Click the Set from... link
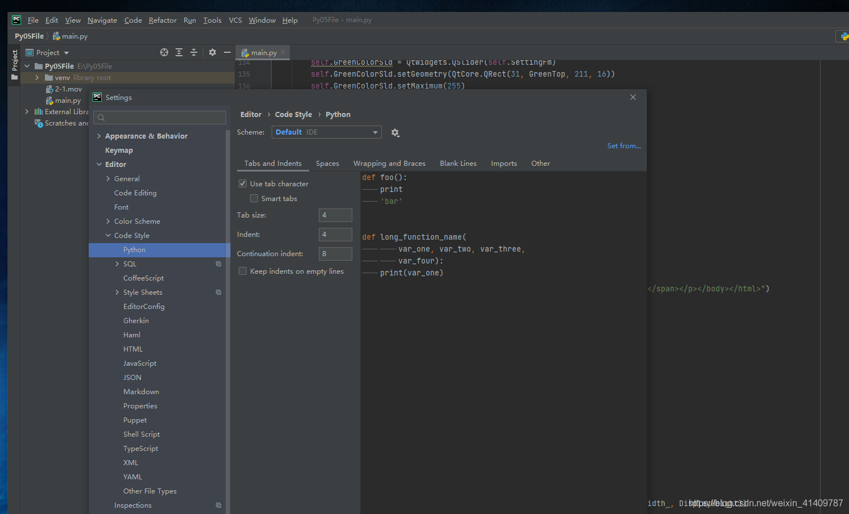Image resolution: width=849 pixels, height=514 pixels. point(624,145)
